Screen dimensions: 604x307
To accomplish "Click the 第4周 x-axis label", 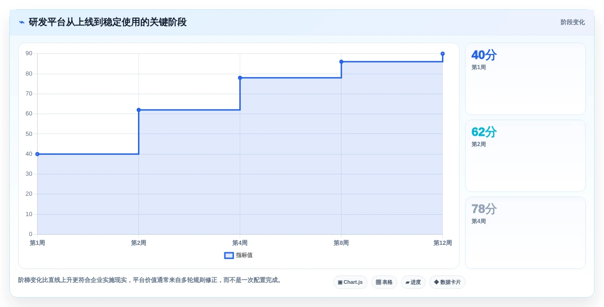I will [x=240, y=243].
